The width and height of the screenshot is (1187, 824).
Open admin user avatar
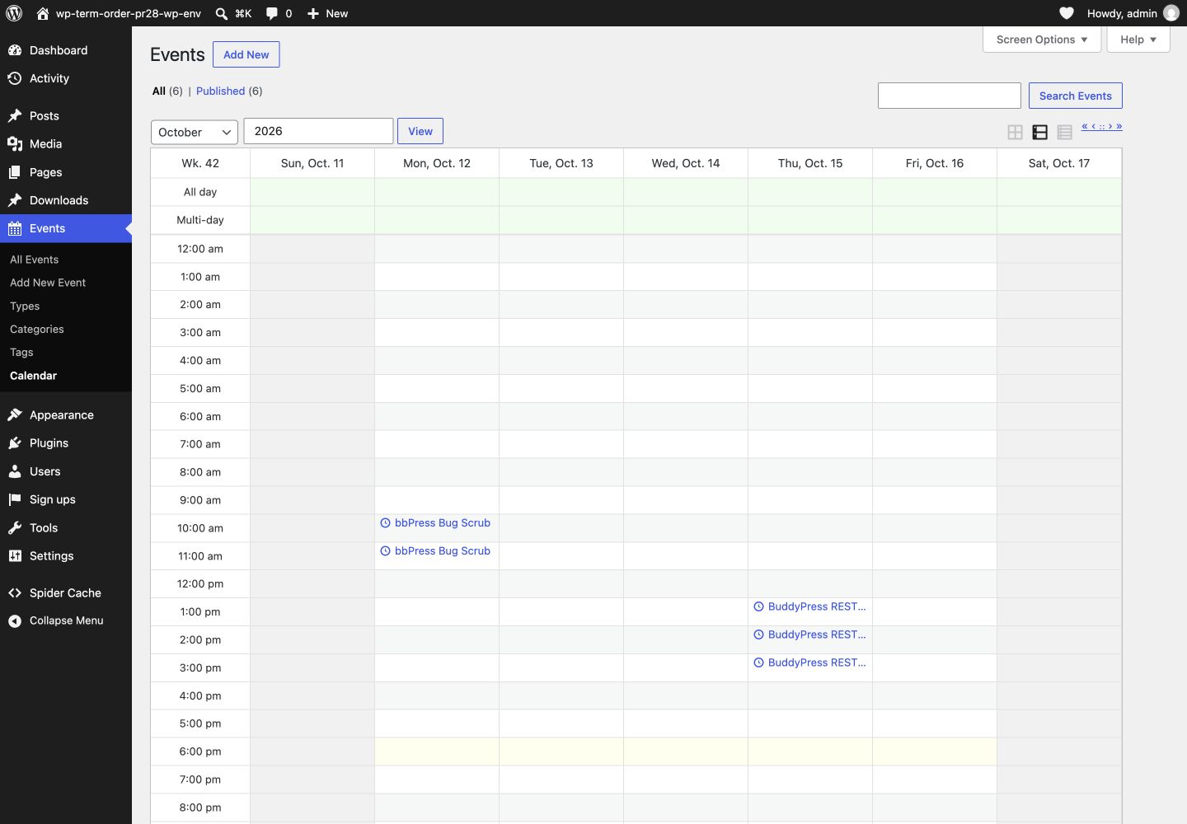click(x=1171, y=13)
